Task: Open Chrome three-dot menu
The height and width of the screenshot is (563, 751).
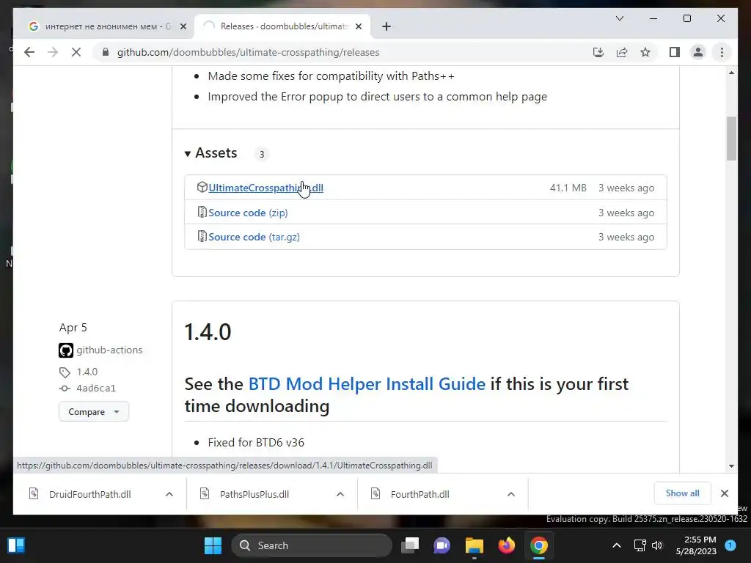Action: (722, 52)
